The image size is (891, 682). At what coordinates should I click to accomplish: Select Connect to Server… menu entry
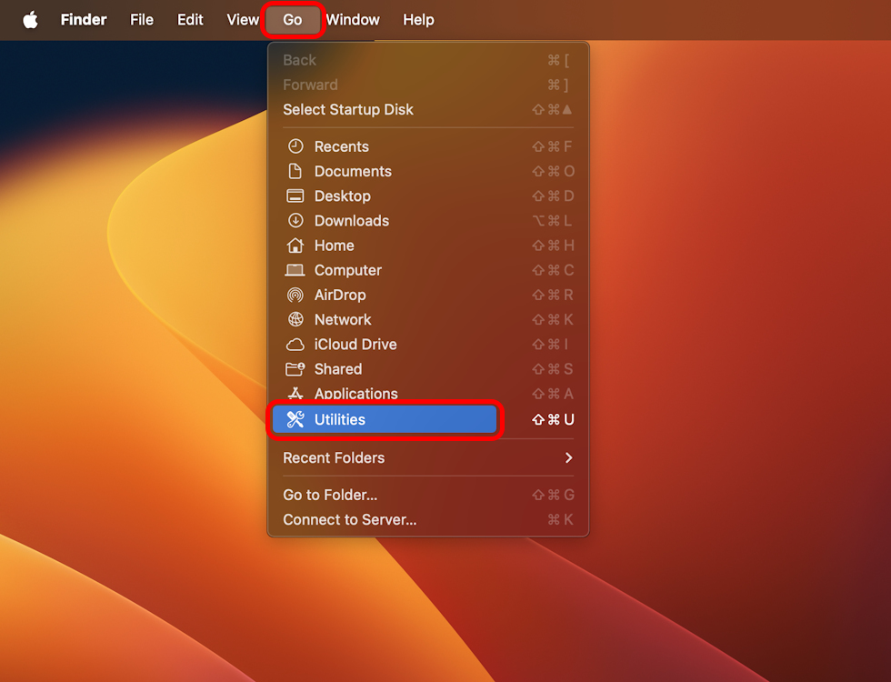click(349, 519)
